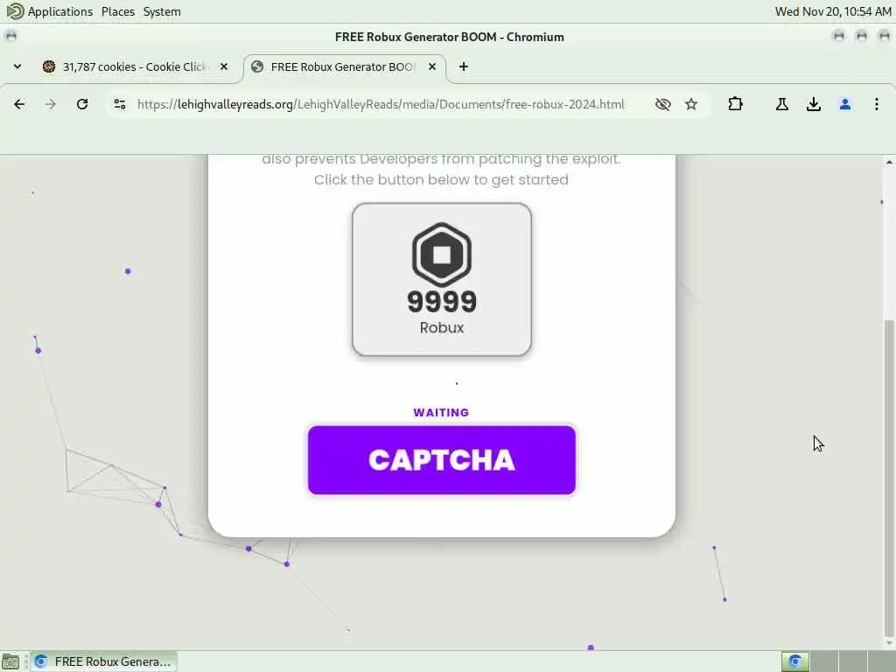This screenshot has height=672, width=896.
Task: Click the Cookie Clicker tab favicon
Action: 49,66
